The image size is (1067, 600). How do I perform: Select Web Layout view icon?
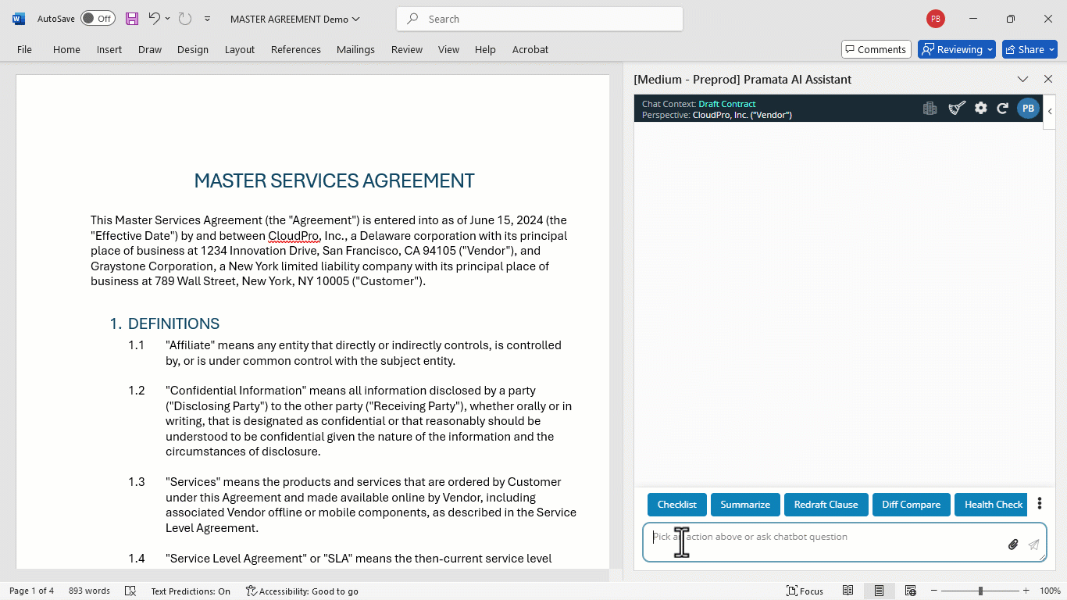pos(910,591)
